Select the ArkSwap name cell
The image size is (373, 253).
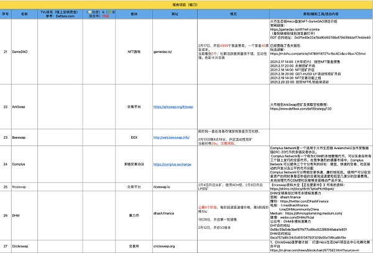[21, 107]
